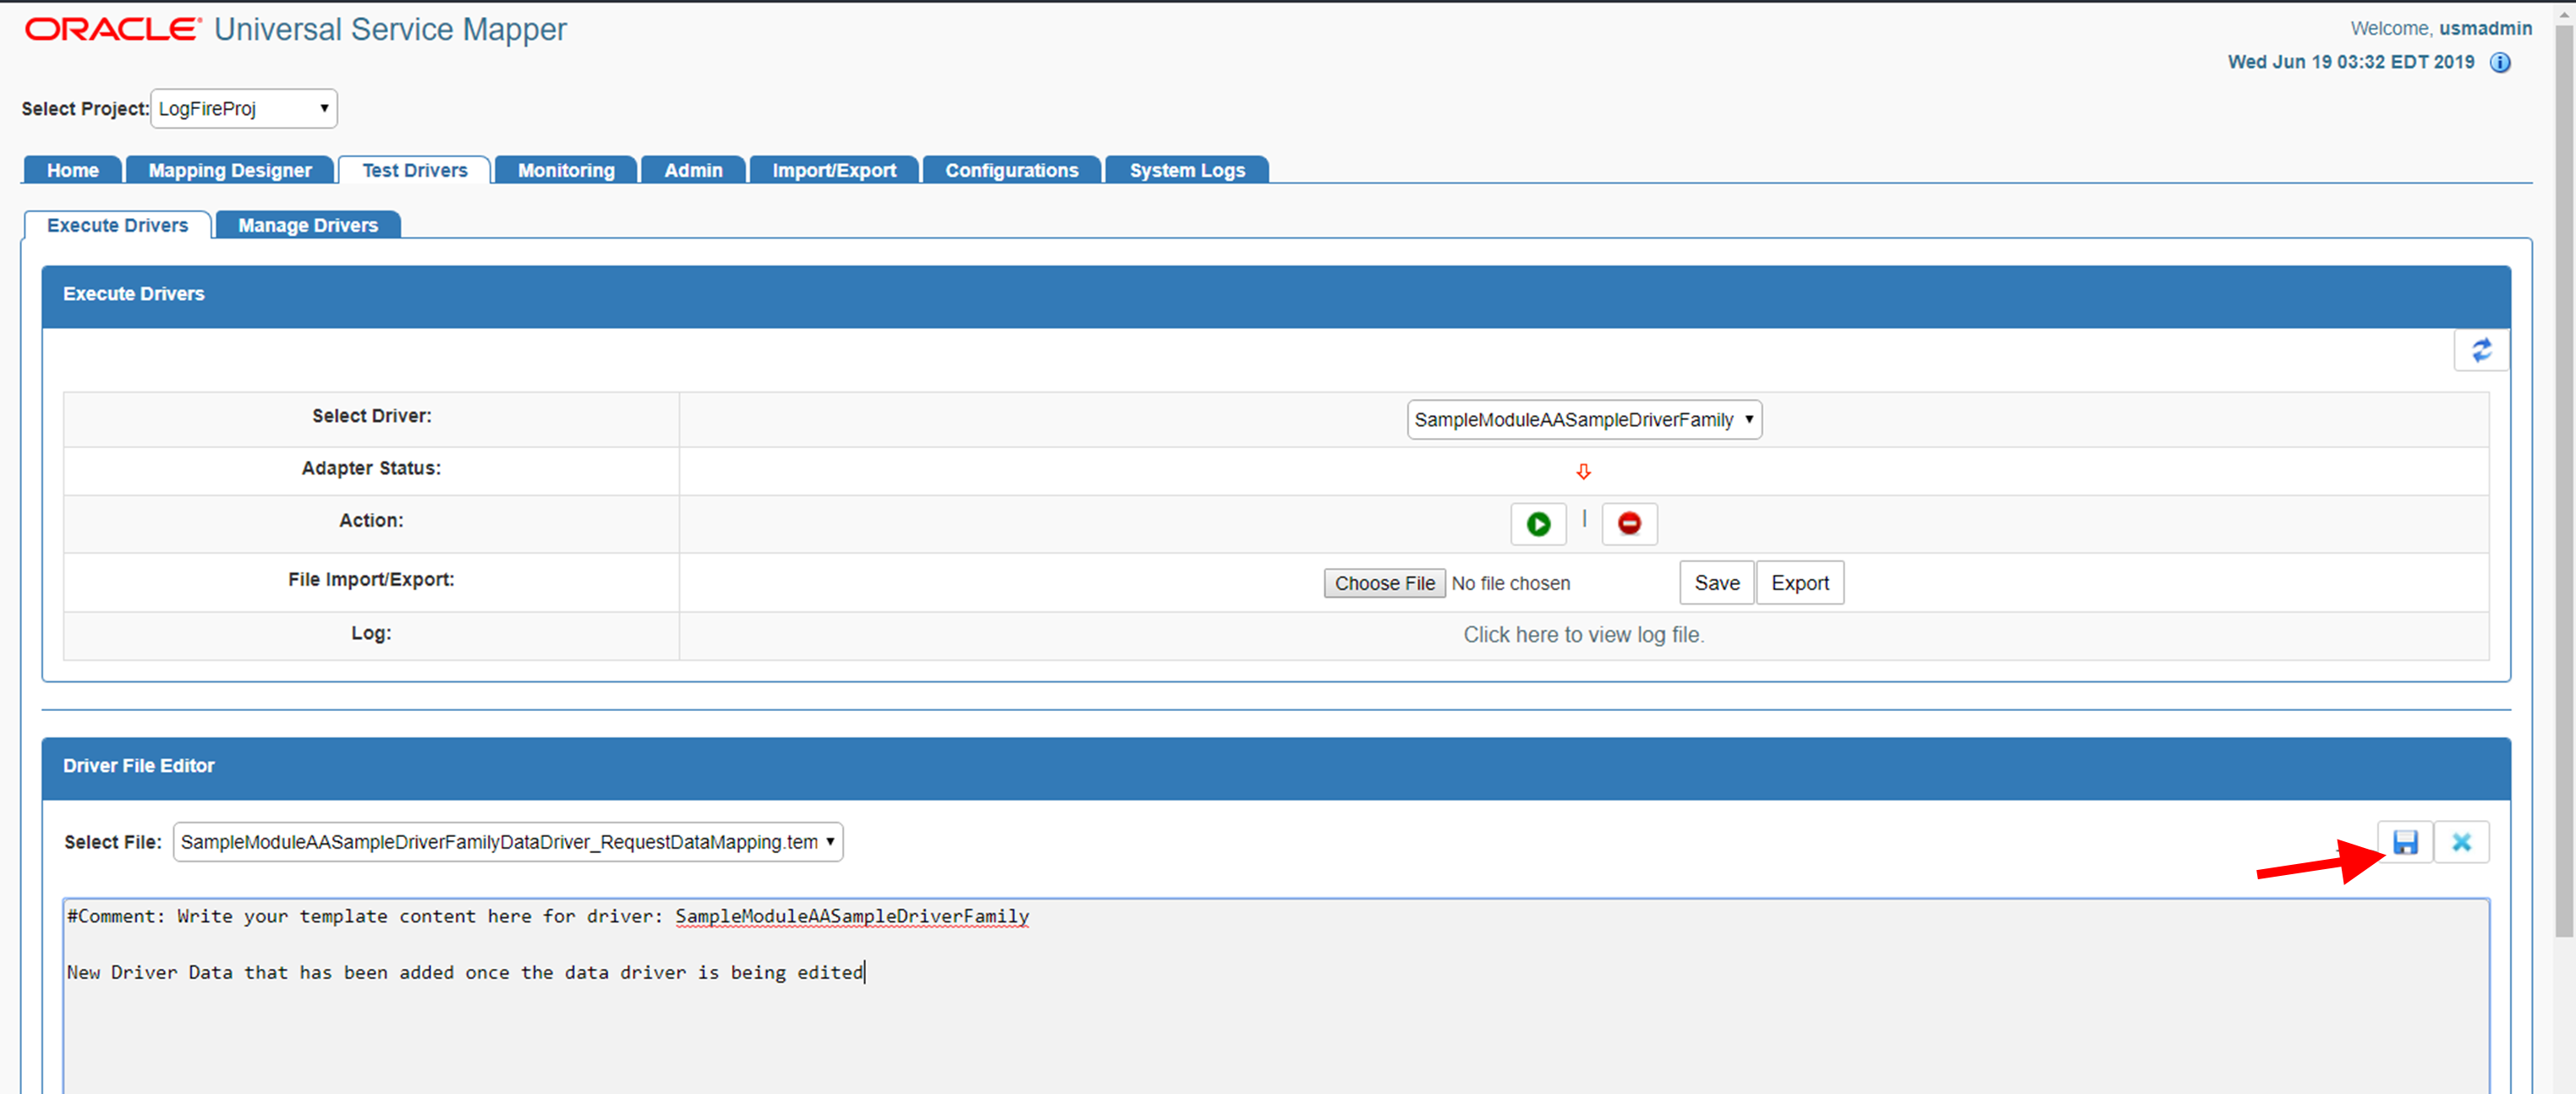This screenshot has height=1094, width=2576.
Task: Click the Oracle logo
Action: click(x=112, y=30)
